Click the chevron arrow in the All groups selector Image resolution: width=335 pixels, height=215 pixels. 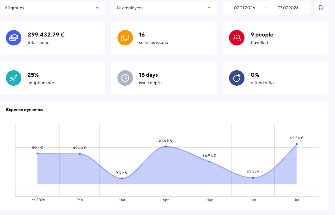[x=97, y=8]
